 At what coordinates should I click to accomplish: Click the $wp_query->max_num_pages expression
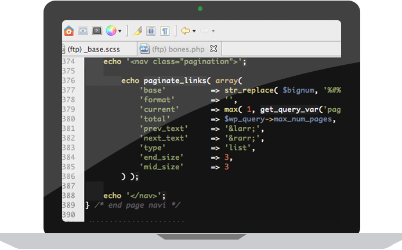click(278, 119)
